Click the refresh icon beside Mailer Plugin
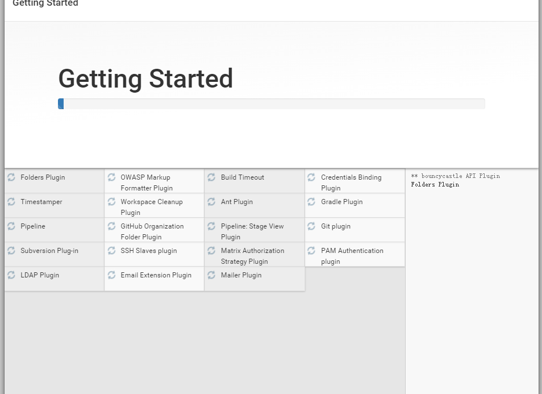542x394 pixels. (211, 275)
